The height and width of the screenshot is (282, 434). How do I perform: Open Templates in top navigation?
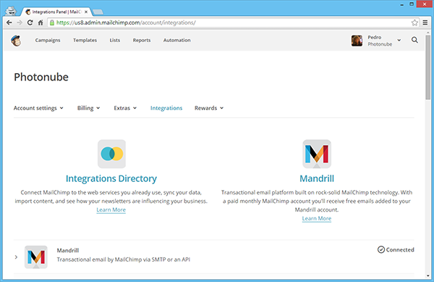point(85,40)
